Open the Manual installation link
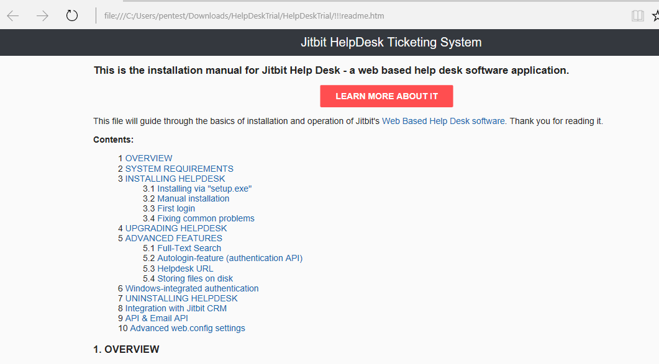 click(193, 198)
